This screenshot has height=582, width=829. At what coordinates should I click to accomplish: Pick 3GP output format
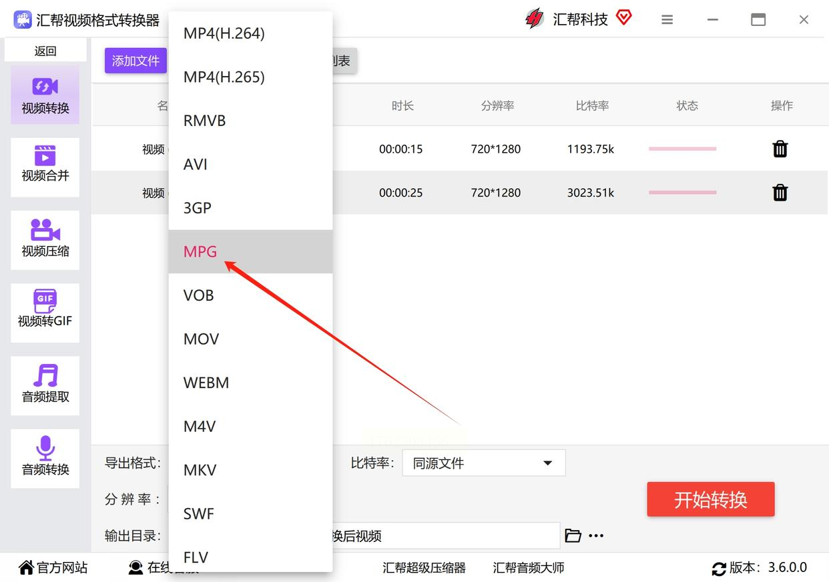point(250,208)
